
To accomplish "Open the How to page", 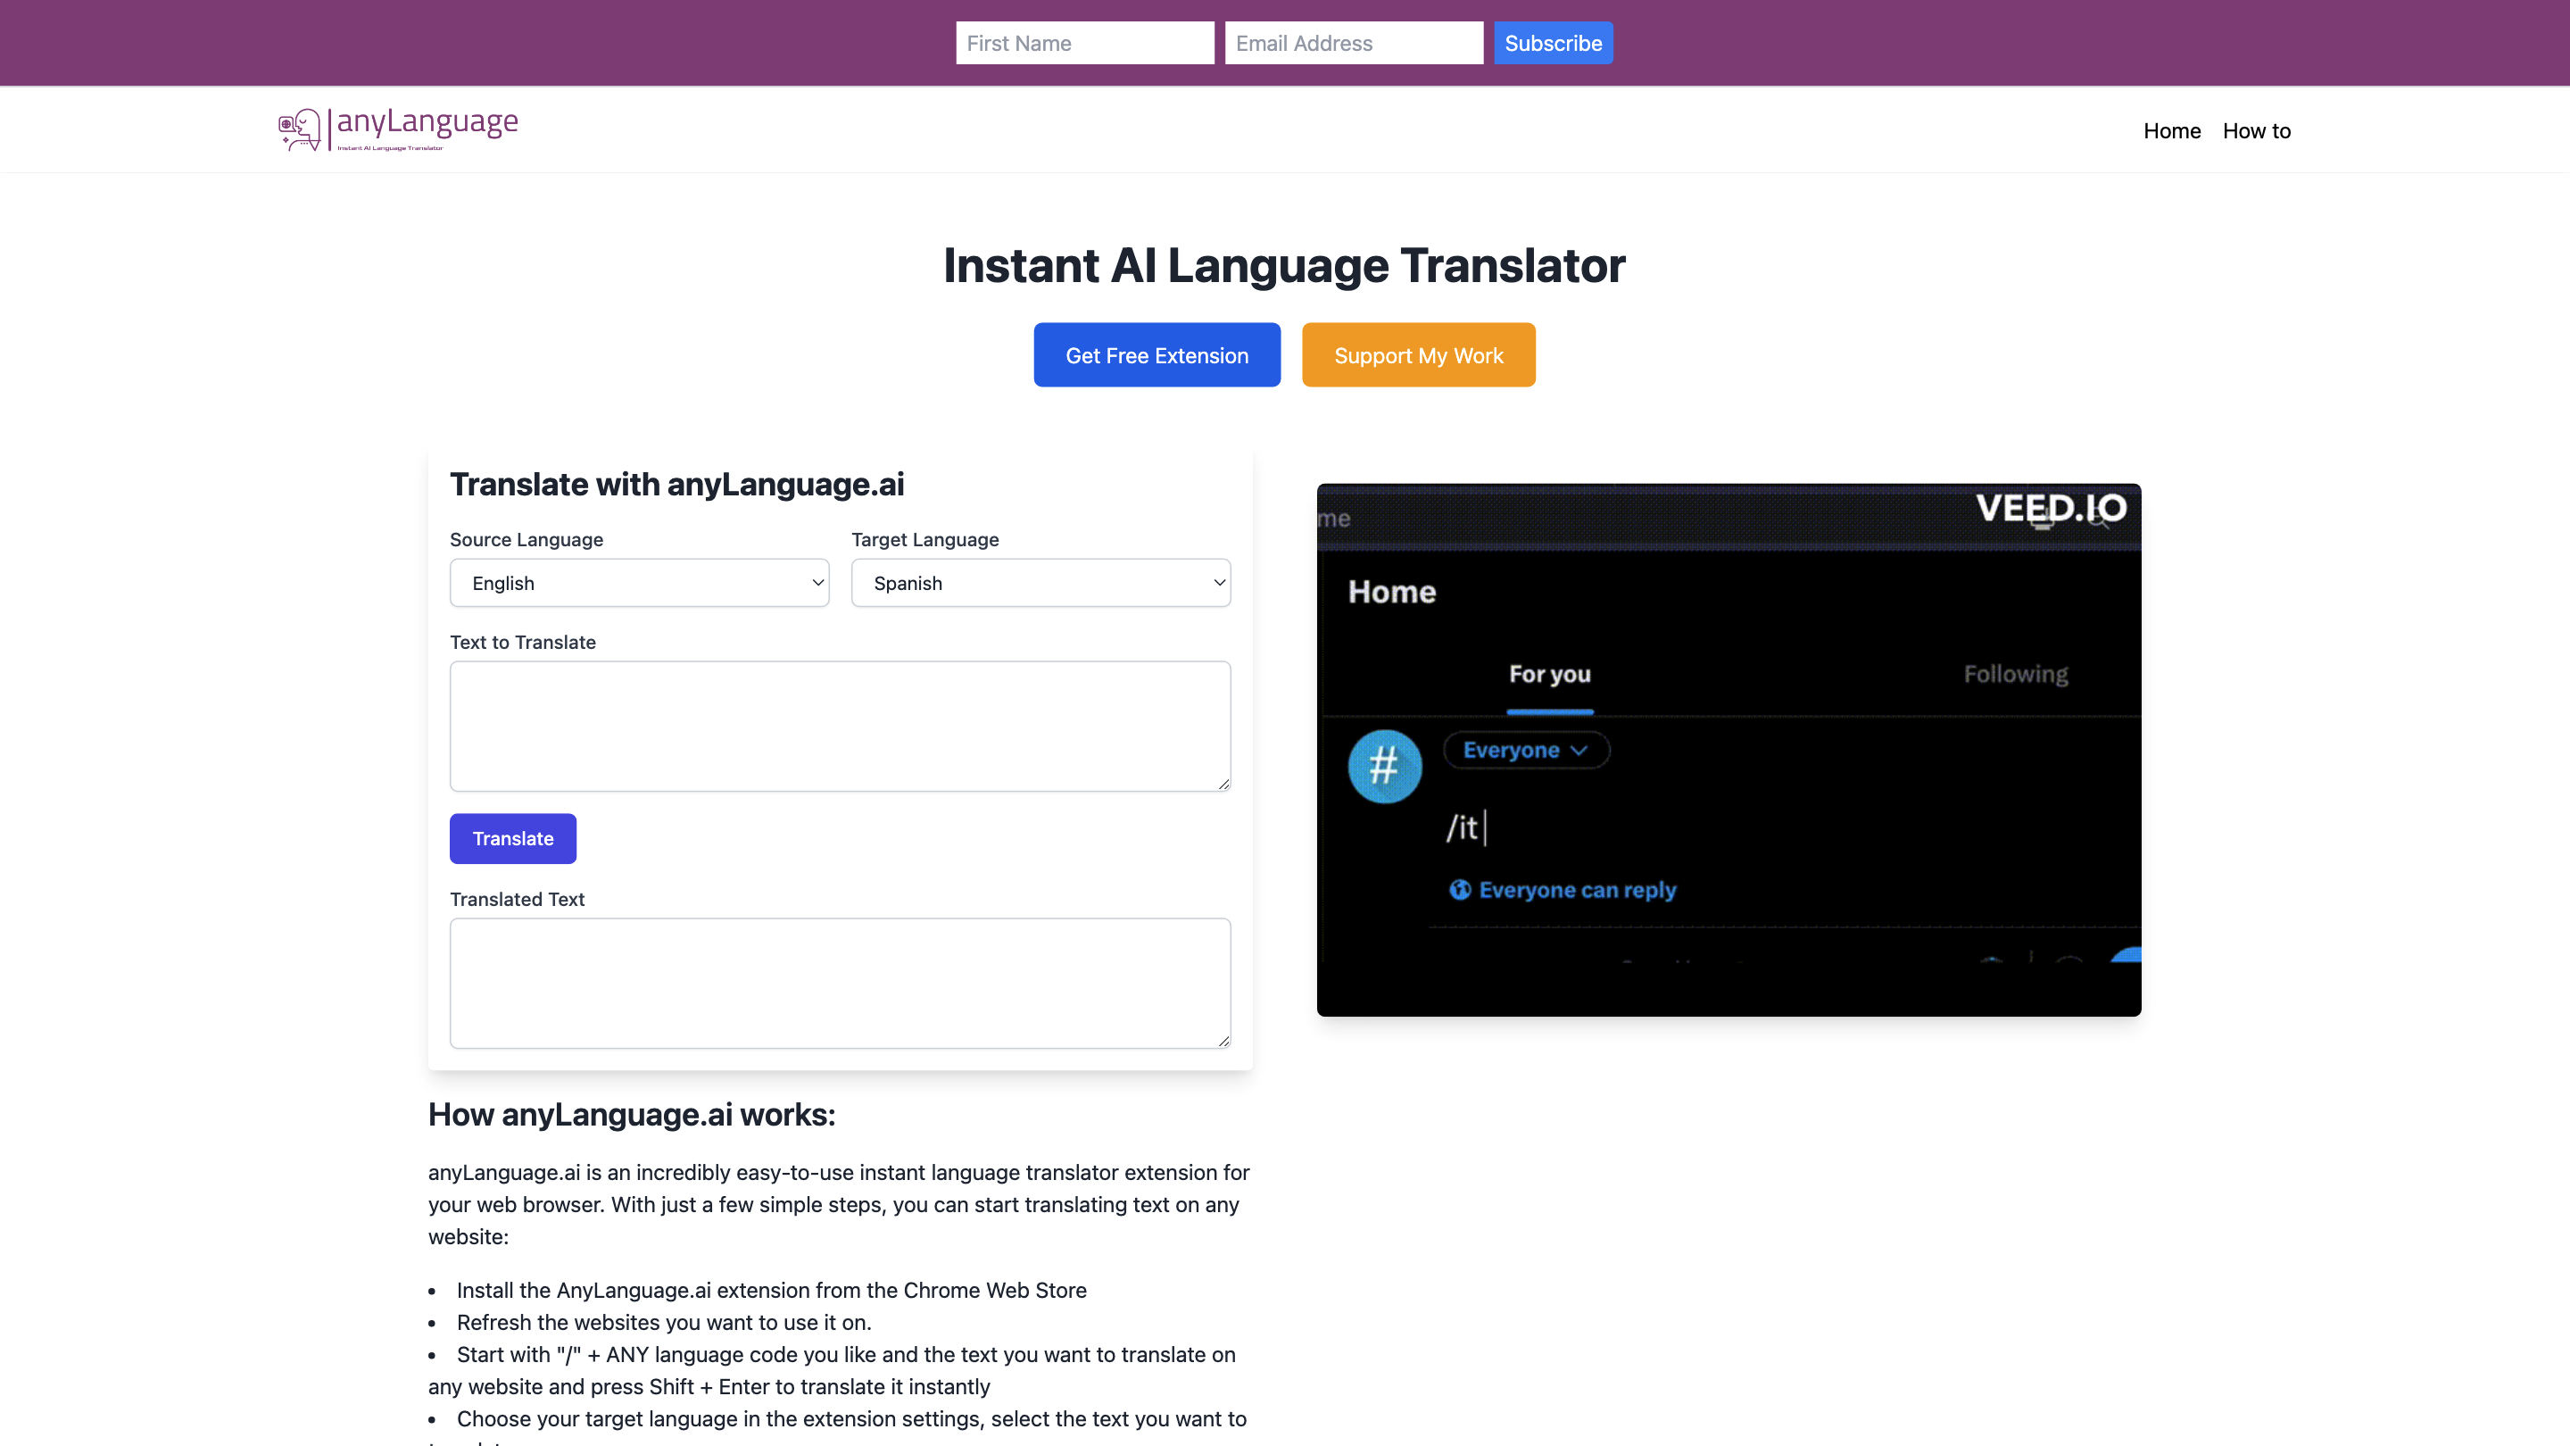I will pyautogui.click(x=2257, y=129).
